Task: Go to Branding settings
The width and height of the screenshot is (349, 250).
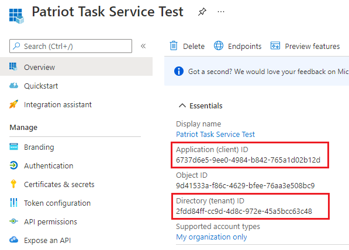Action: click(x=39, y=147)
